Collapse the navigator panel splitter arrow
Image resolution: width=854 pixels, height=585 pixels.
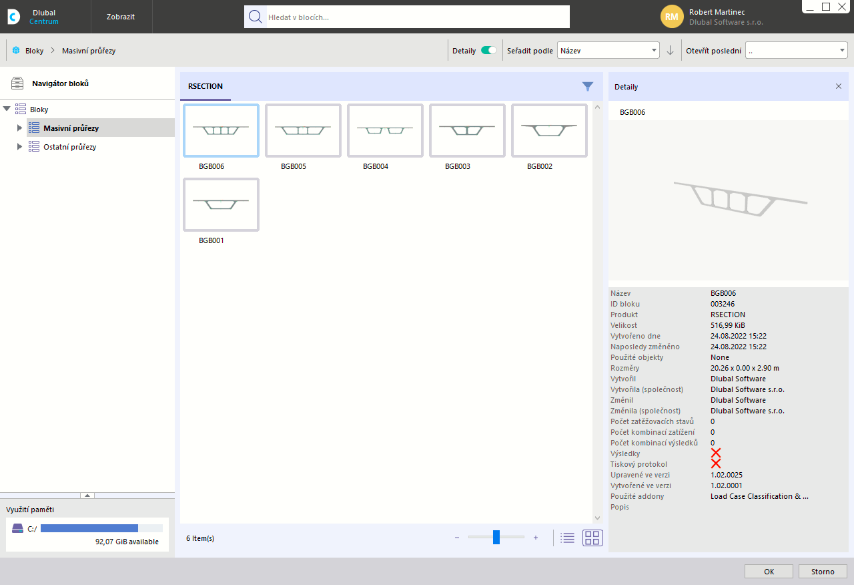[x=87, y=496]
